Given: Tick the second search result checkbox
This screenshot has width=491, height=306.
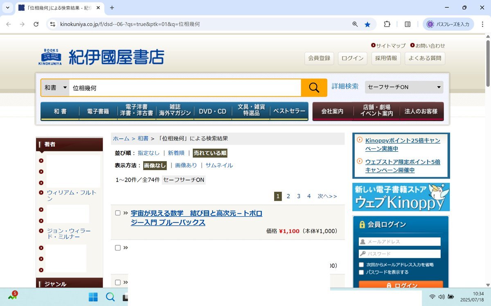Looking at the screenshot, I should (118, 248).
